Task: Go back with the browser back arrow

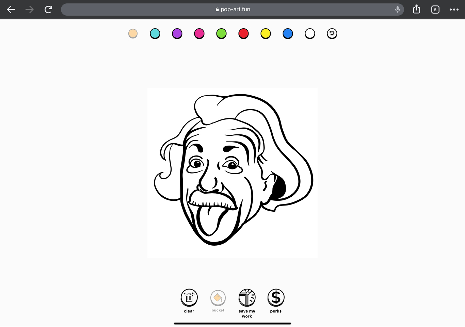Action: click(11, 10)
